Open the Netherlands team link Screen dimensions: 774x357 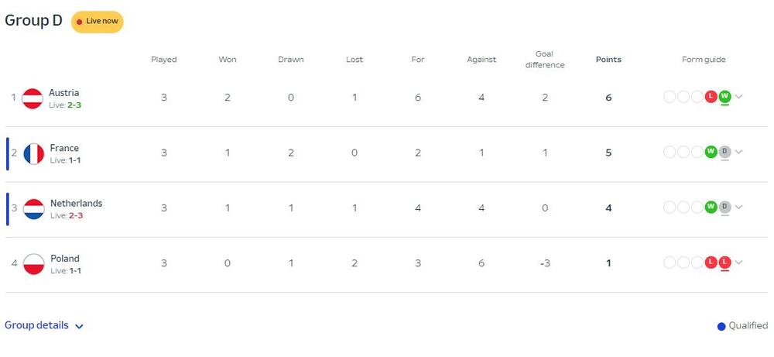(77, 204)
